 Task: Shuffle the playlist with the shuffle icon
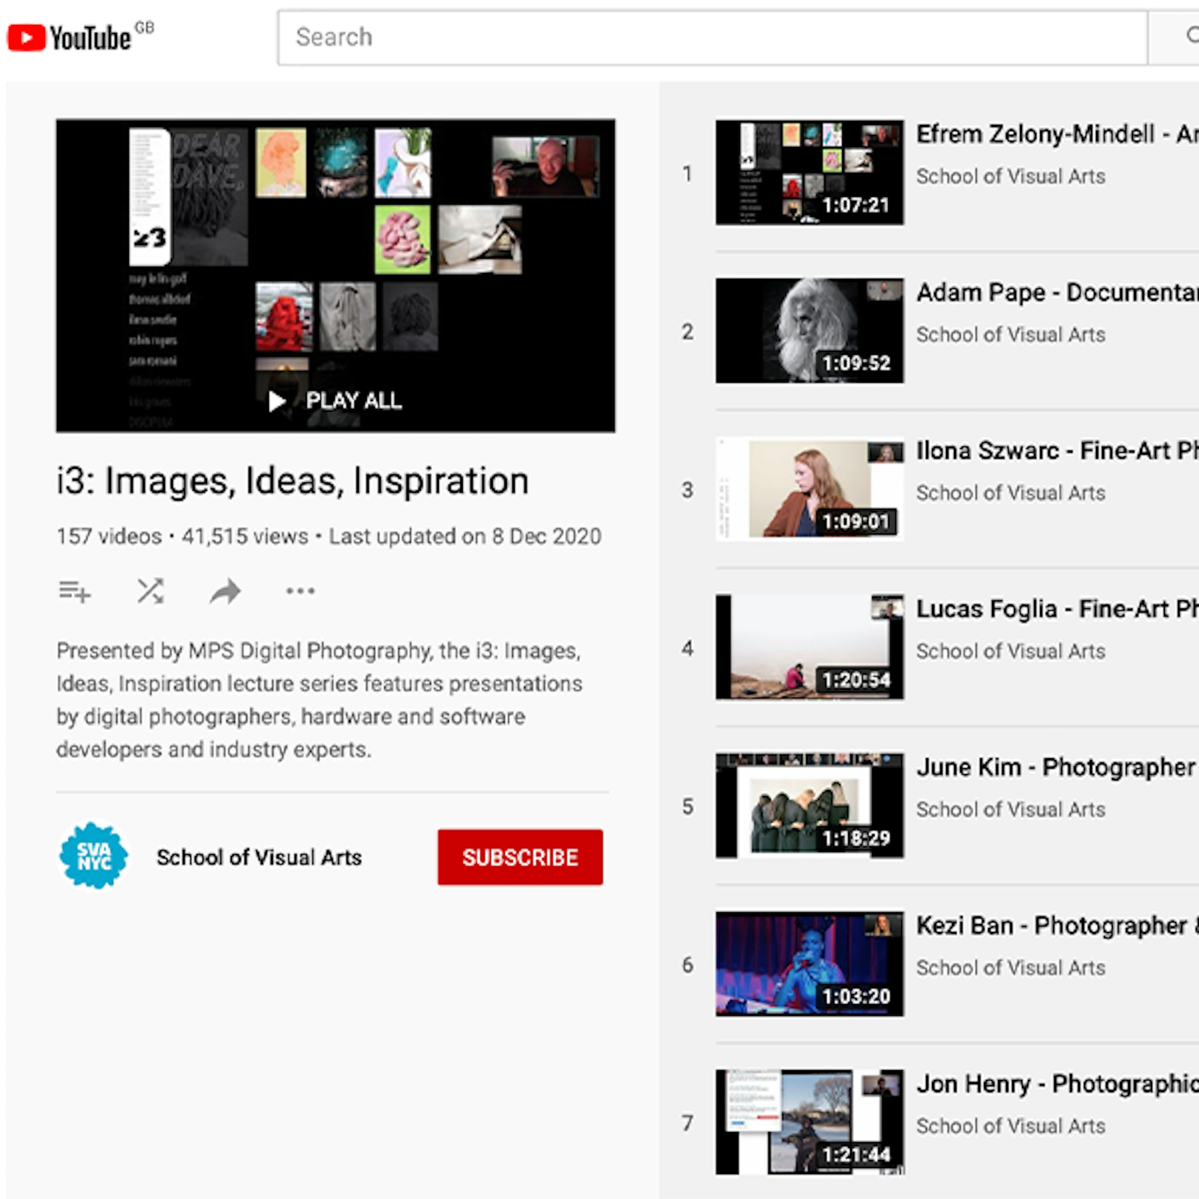150,592
